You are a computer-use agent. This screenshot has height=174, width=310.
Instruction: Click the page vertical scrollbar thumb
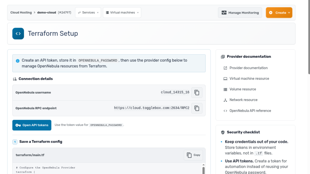click(309, 37)
